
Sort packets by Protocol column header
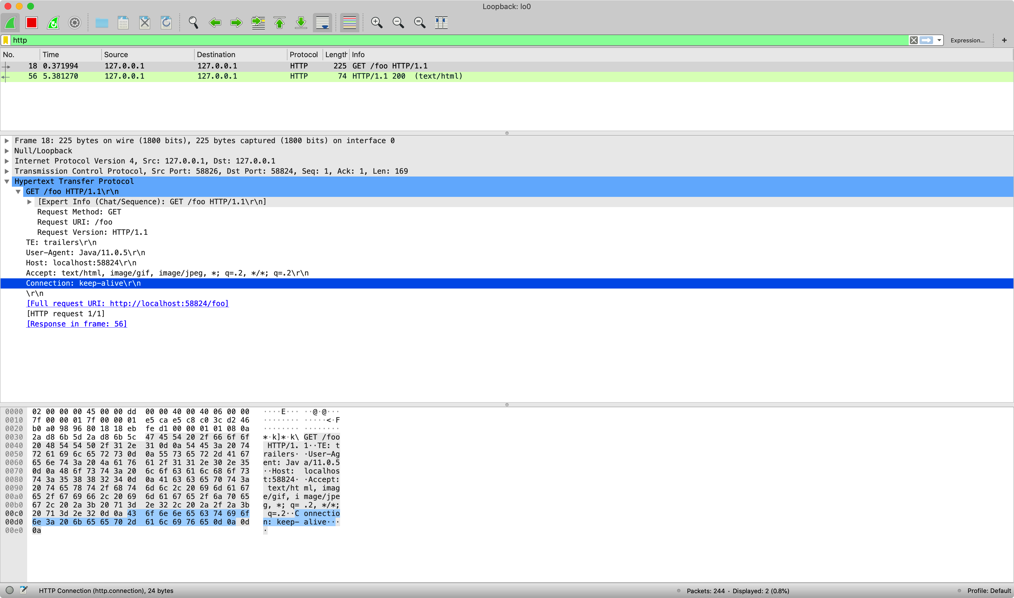pos(303,54)
